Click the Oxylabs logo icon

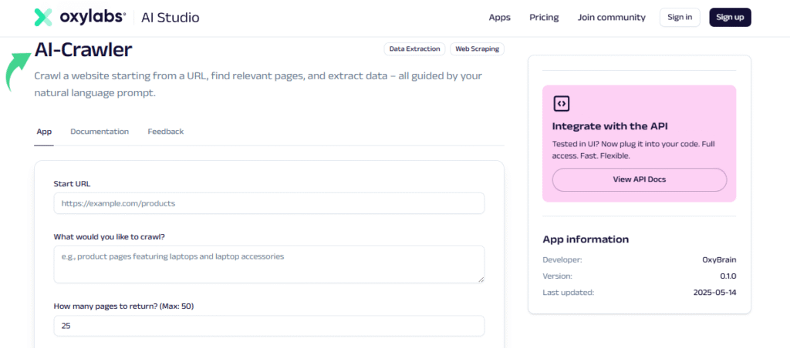click(x=44, y=17)
